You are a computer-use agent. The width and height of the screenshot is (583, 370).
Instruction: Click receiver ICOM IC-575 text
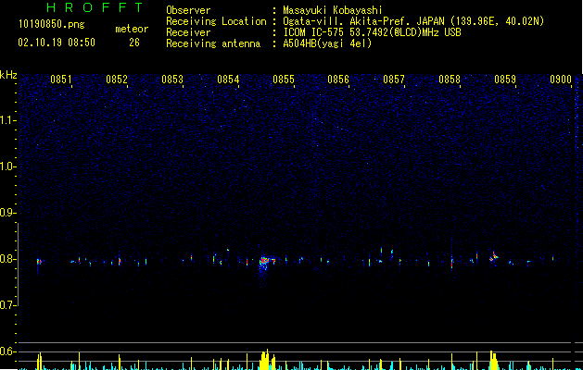click(x=372, y=32)
